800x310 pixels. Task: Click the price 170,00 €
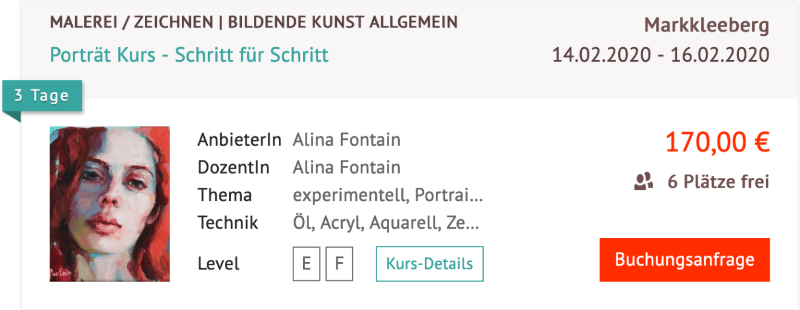coord(718,142)
